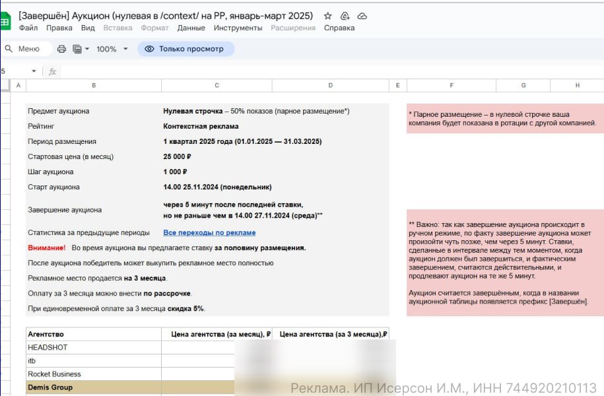604x396 pixels.
Task: Click the Меню search field
Action: click(29, 49)
